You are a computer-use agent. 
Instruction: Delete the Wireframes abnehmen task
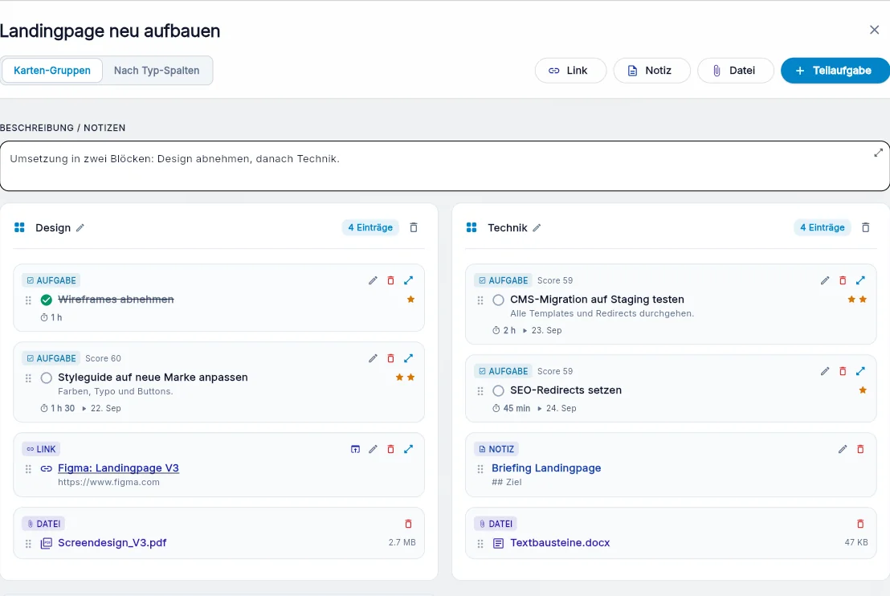click(x=390, y=280)
